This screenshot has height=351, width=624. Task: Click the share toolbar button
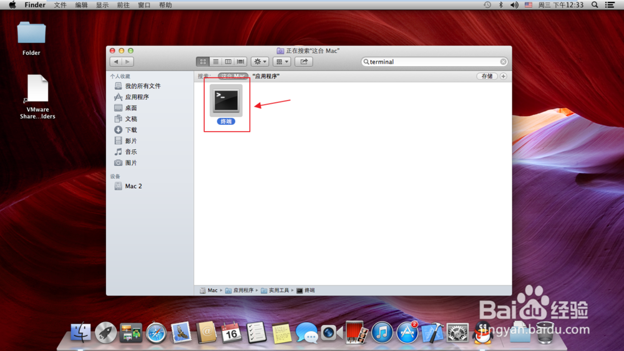click(304, 62)
